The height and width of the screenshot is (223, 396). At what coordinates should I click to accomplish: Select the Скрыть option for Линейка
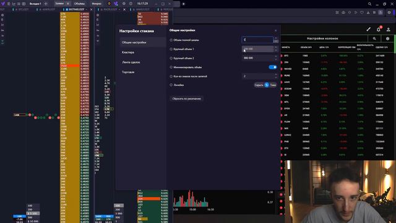[259, 85]
